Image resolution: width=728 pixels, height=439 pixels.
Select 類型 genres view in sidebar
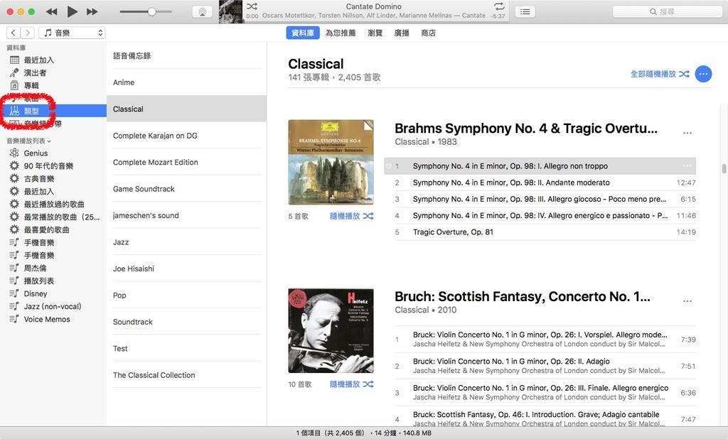click(x=53, y=111)
